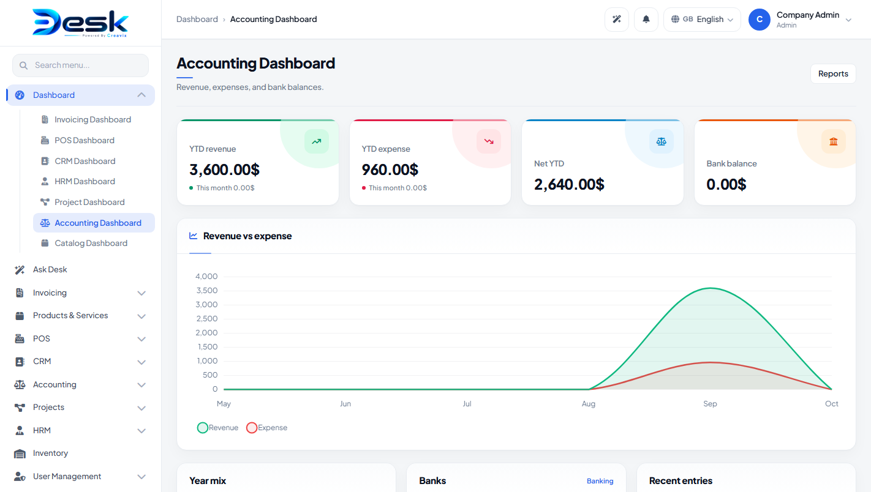Click the YTD expense trend-down icon
This screenshot has width=871, height=492.
(489, 141)
